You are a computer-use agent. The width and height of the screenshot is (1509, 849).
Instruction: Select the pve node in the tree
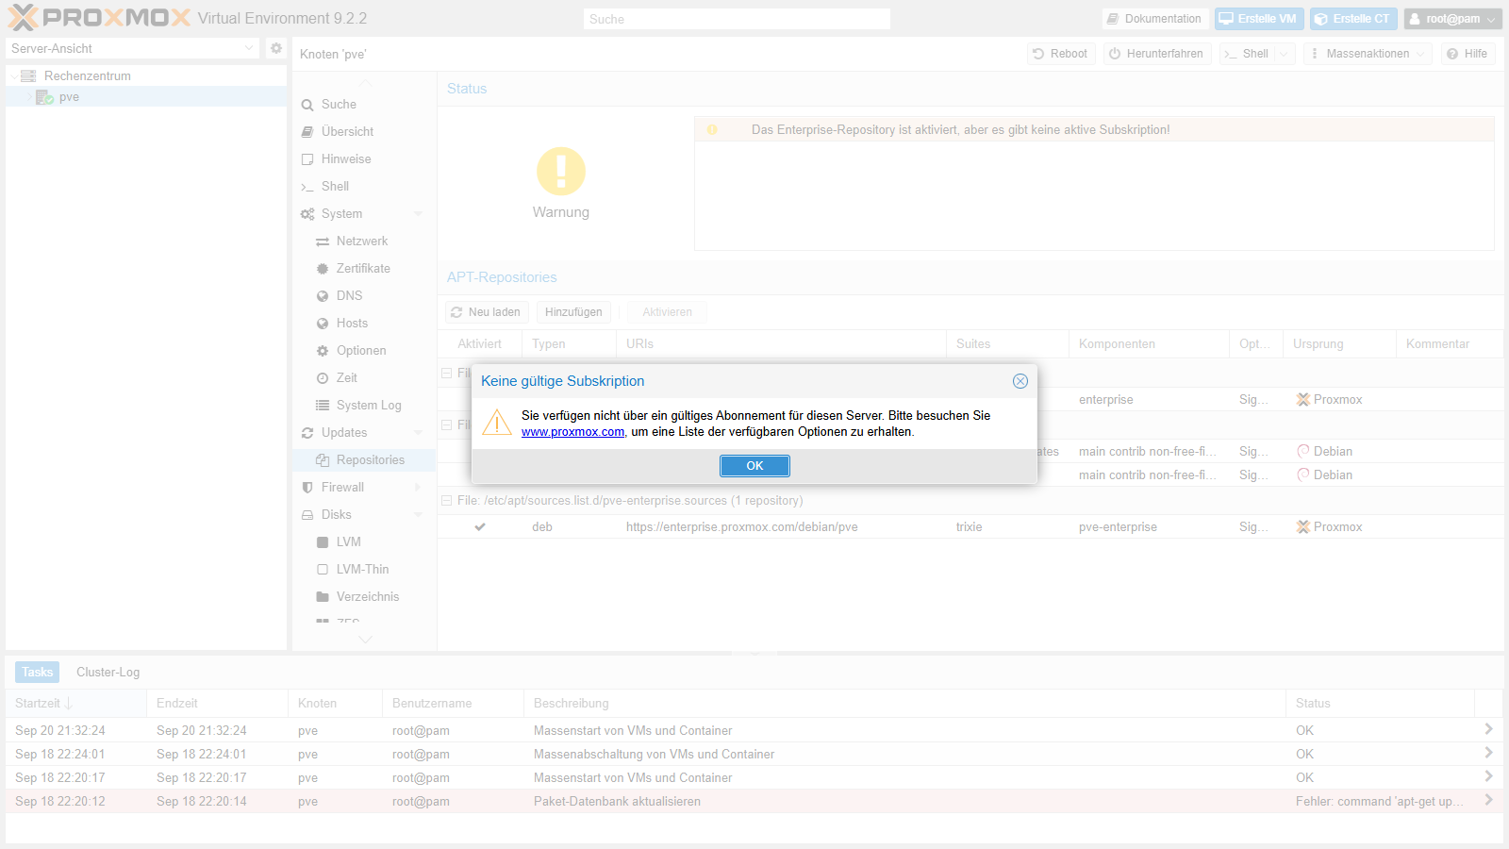click(69, 97)
